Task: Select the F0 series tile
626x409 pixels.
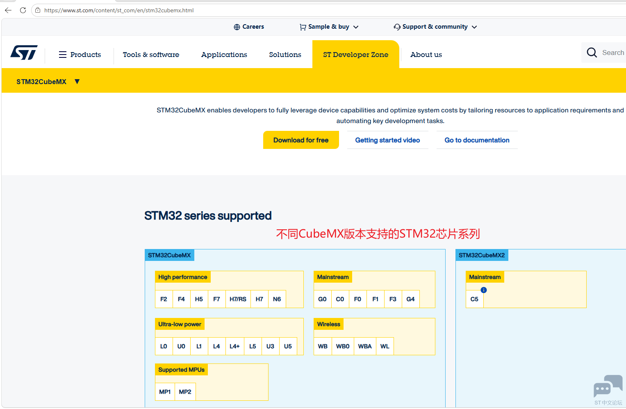Action: coord(358,299)
